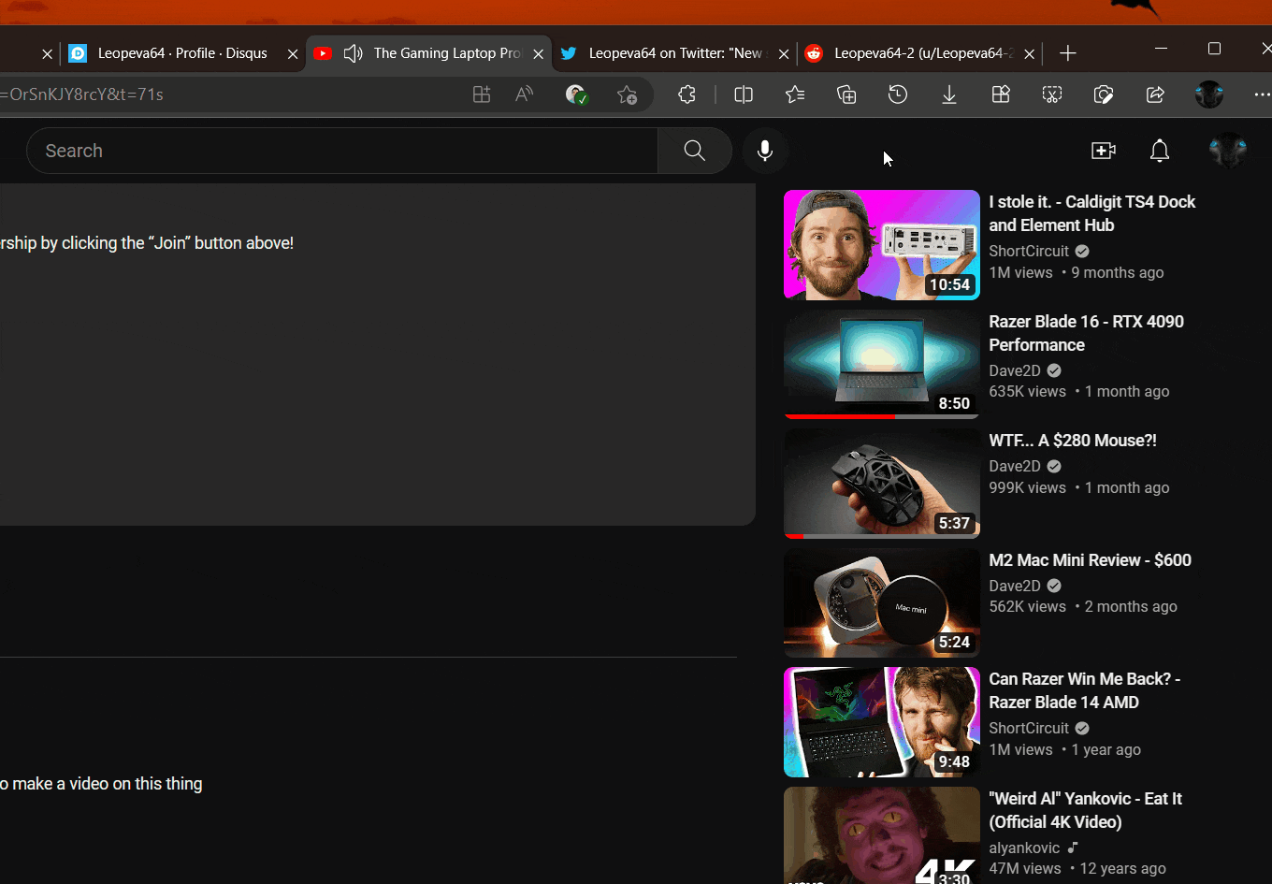Close the YouTube Gaming Laptop tab

click(538, 54)
